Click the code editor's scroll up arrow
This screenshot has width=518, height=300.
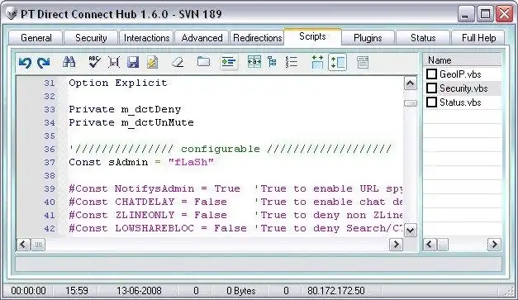coord(410,83)
